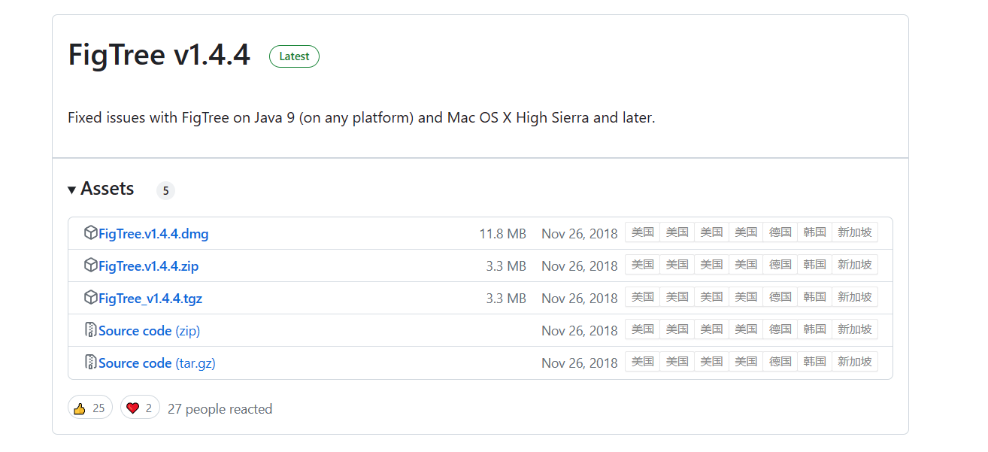Click the 27 people reacted text
Image resolution: width=988 pixels, height=452 pixels.
(x=220, y=409)
